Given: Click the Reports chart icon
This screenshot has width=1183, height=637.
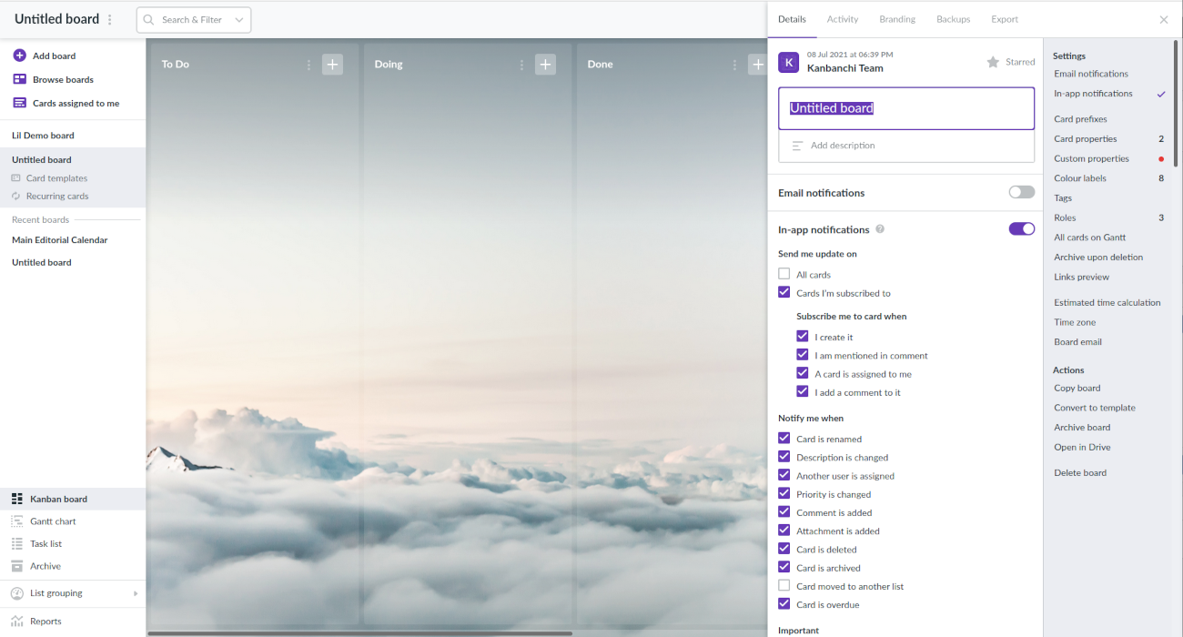Looking at the screenshot, I should pos(16,621).
